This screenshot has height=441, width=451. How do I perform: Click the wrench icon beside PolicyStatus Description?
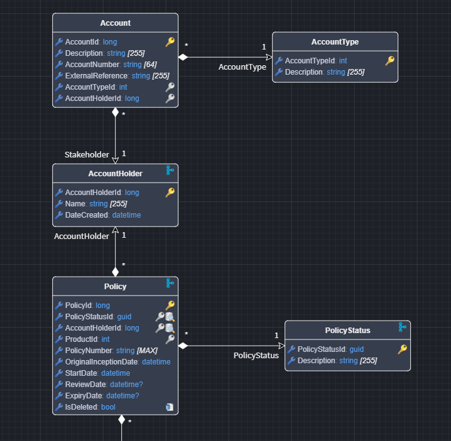pyautogui.click(x=291, y=361)
